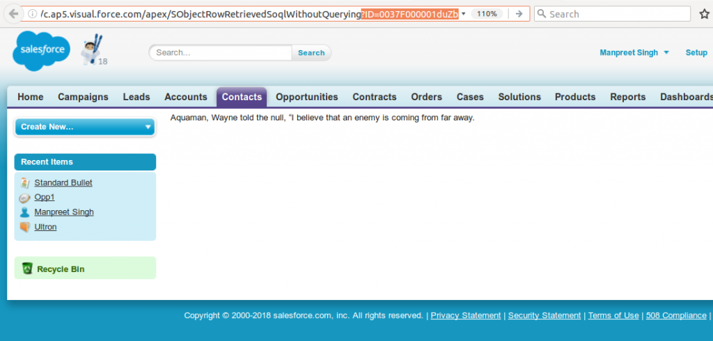The width and height of the screenshot is (713, 341).
Task: Switch to the Opportunities tab
Action: pyautogui.click(x=306, y=97)
